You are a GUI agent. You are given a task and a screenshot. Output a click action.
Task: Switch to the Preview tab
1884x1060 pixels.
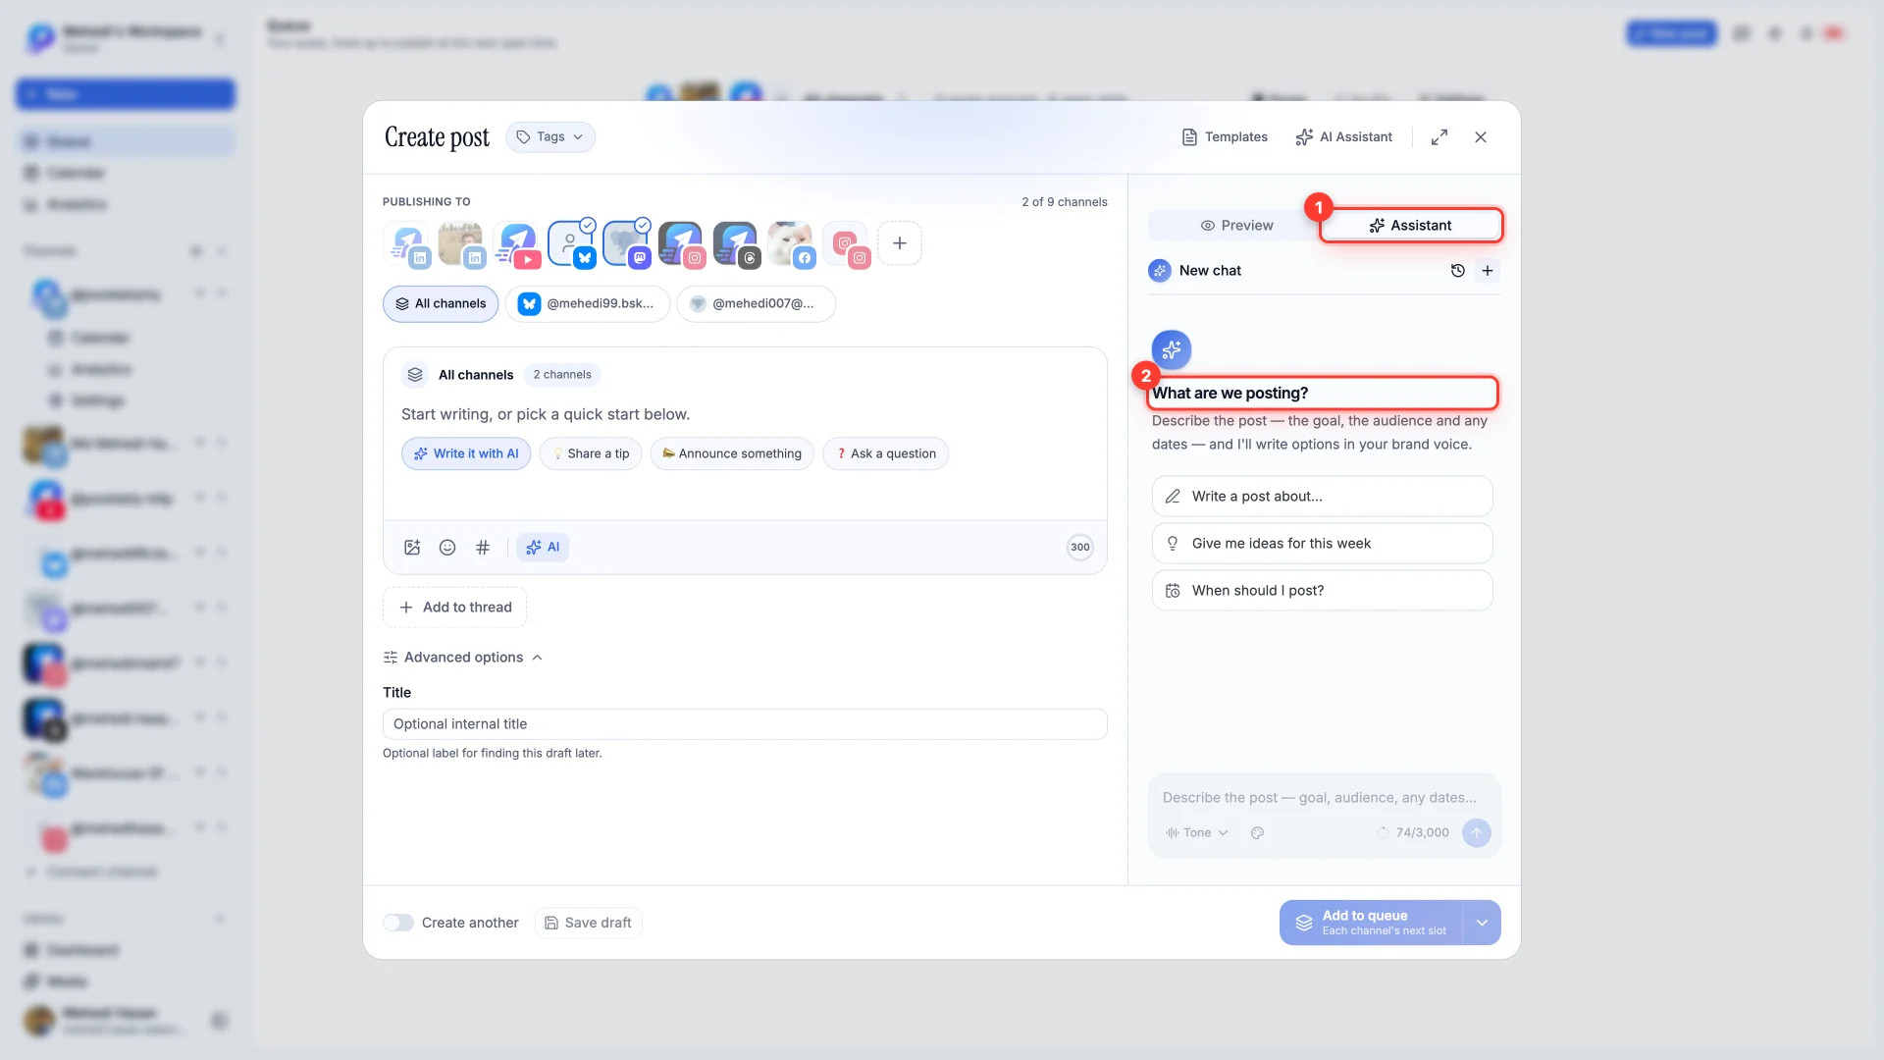tap(1235, 226)
